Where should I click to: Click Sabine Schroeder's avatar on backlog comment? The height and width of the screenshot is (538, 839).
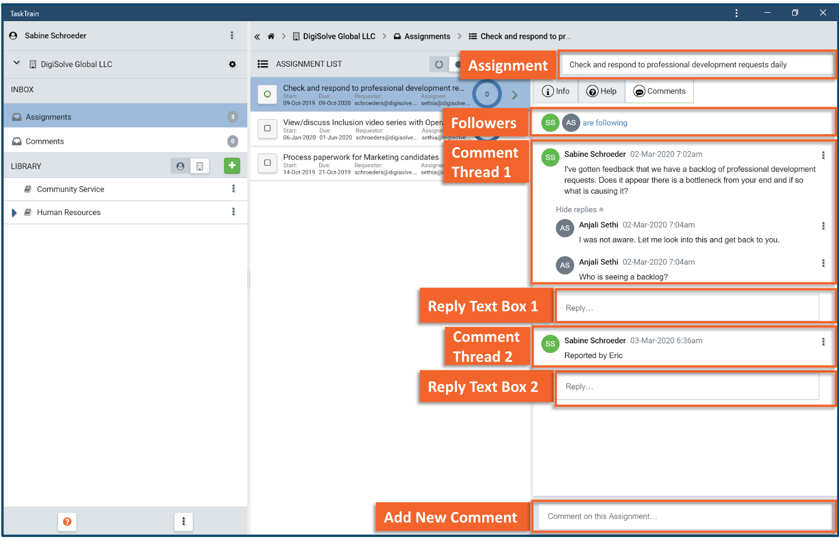point(550,157)
